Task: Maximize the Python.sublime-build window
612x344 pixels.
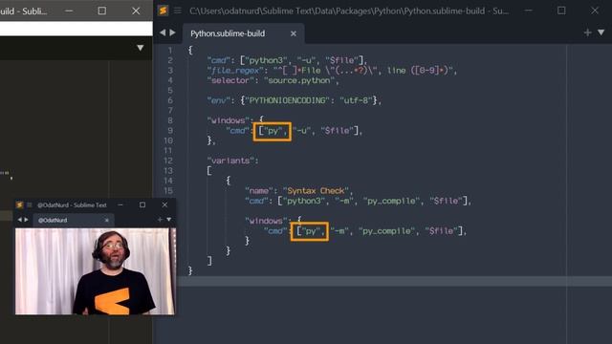Action: click(561, 11)
